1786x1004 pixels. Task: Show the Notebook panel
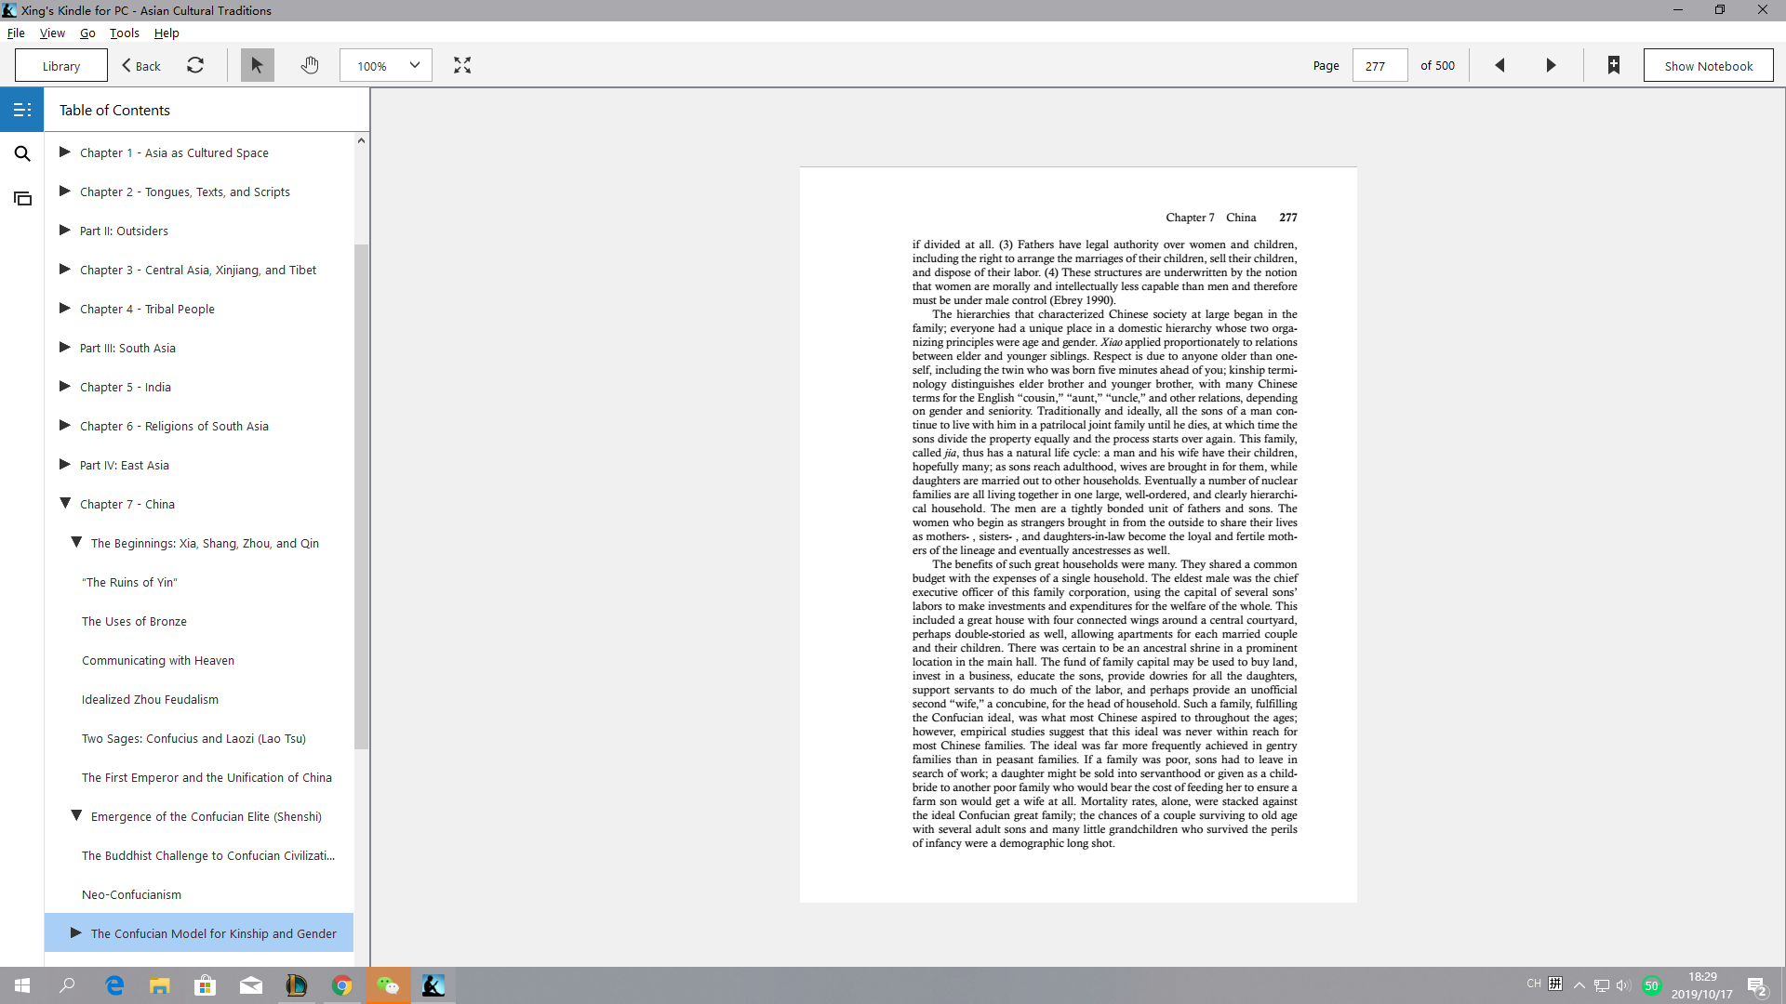click(1708, 65)
